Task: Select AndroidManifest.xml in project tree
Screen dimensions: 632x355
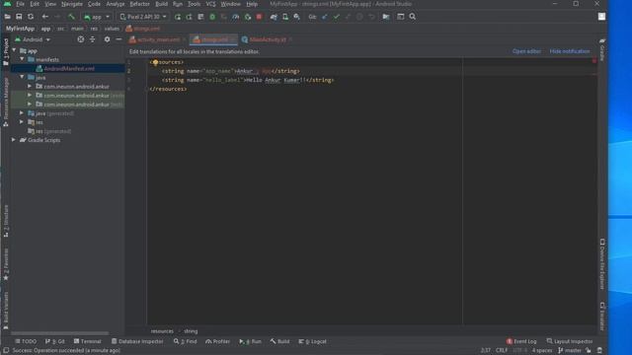Action: point(68,68)
